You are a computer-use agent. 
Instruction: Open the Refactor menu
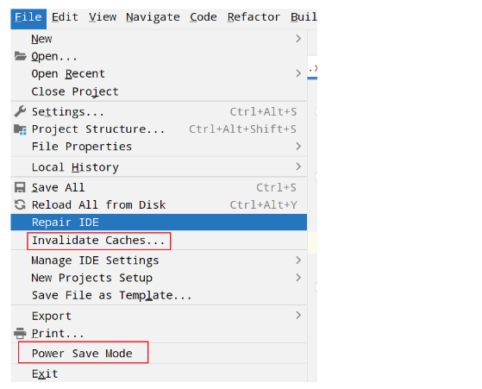click(x=254, y=17)
